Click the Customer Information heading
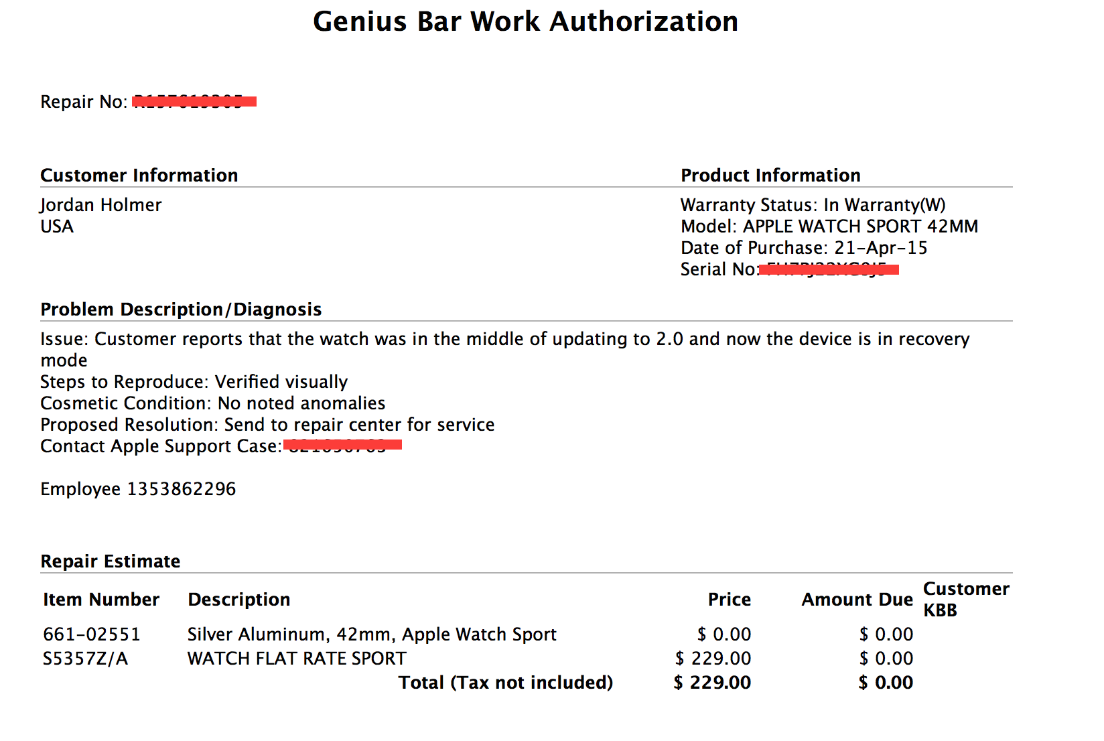Image resolution: width=1104 pixels, height=741 pixels. click(139, 176)
